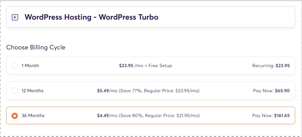The height and width of the screenshot is (137, 302).
Task: Click the WordPress Hosting - WordPress Turbo title
Action: [x=91, y=17]
